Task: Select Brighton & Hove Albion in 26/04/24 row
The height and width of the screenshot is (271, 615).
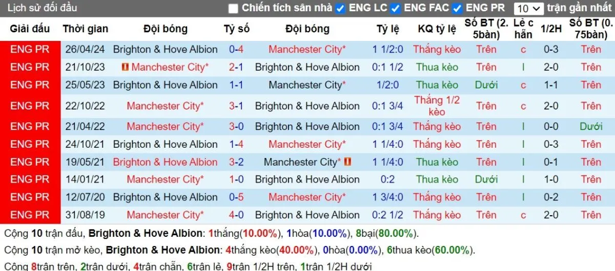Action: click(165, 50)
